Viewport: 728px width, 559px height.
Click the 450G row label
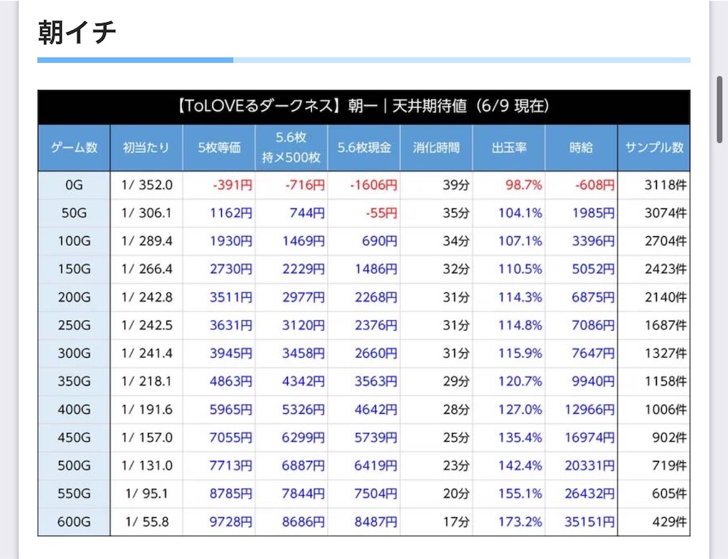74,437
